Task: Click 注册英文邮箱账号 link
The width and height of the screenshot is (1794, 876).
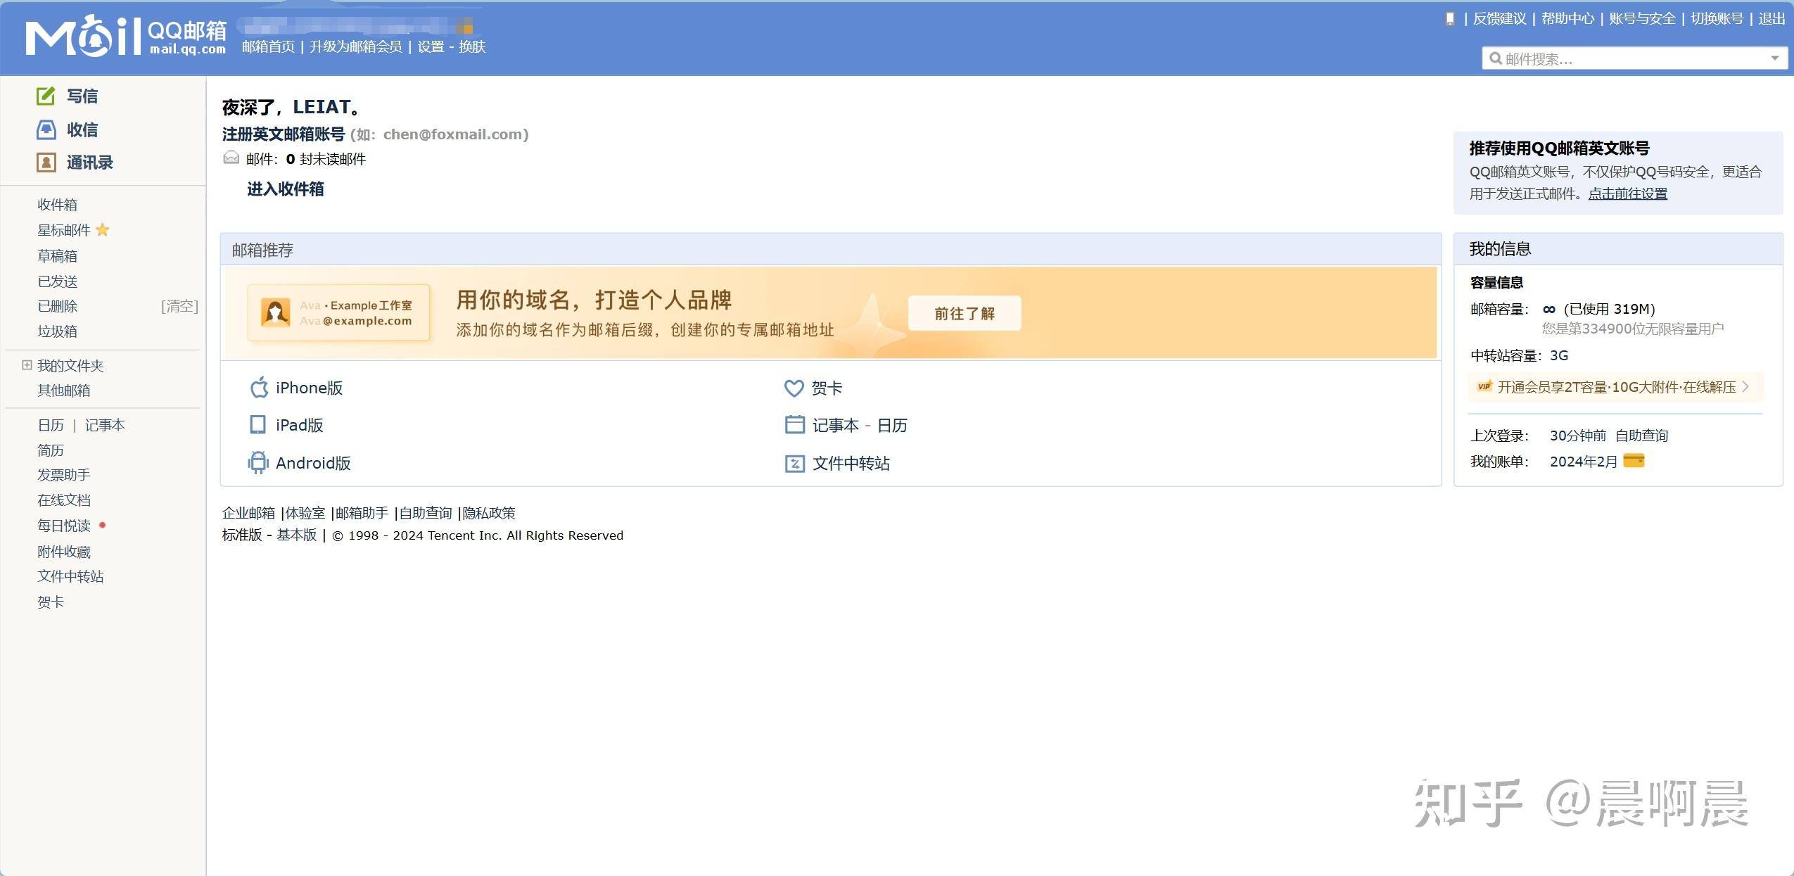Action: [x=284, y=134]
